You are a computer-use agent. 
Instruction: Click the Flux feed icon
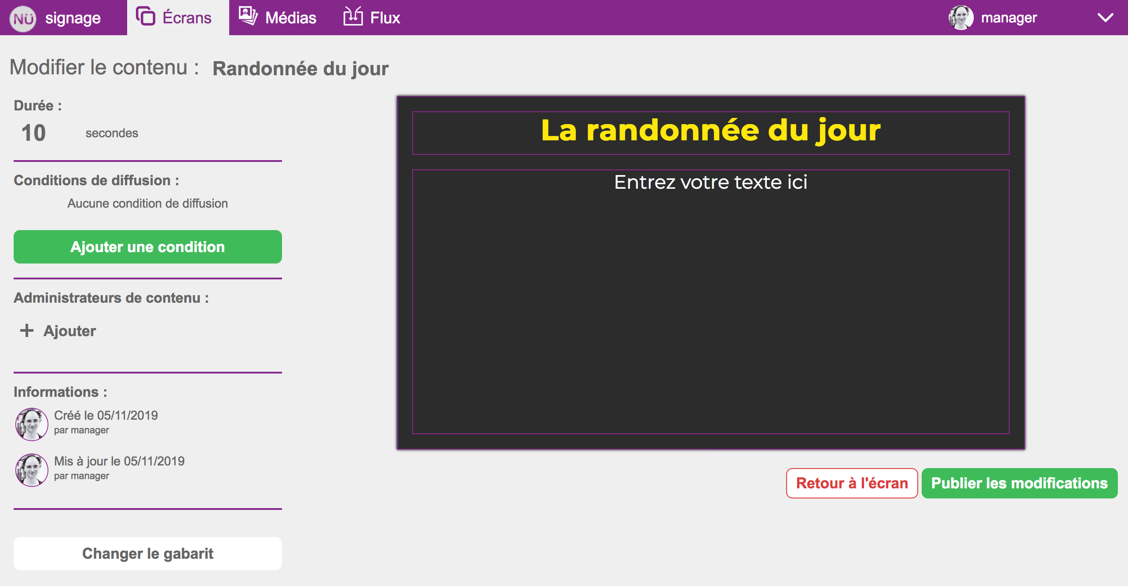pyautogui.click(x=353, y=16)
